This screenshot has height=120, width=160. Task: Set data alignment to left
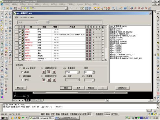pos(44,80)
